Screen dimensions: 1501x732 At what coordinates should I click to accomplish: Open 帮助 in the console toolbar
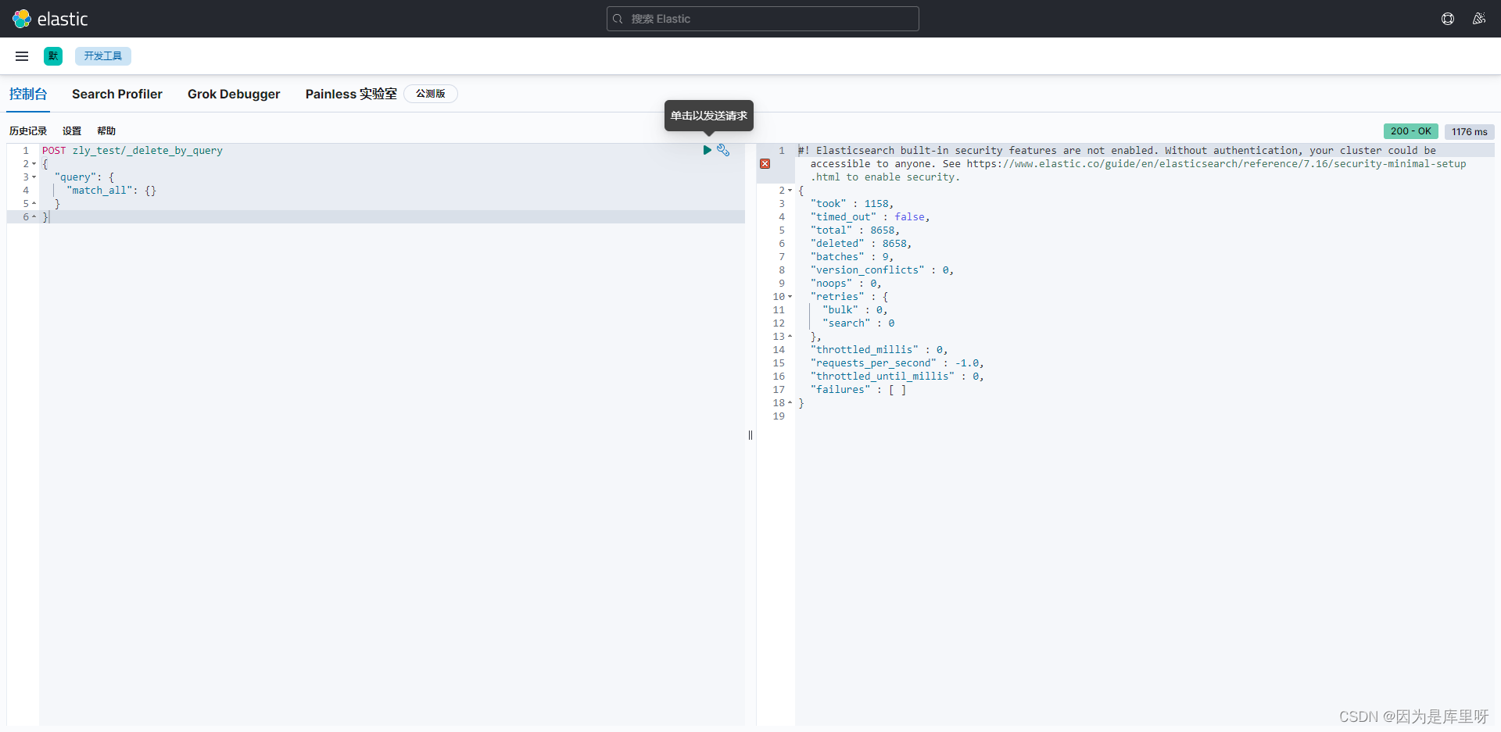[106, 131]
